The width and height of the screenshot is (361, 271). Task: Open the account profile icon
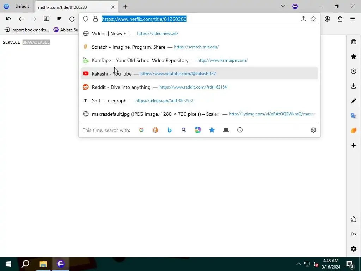[x=328, y=19]
